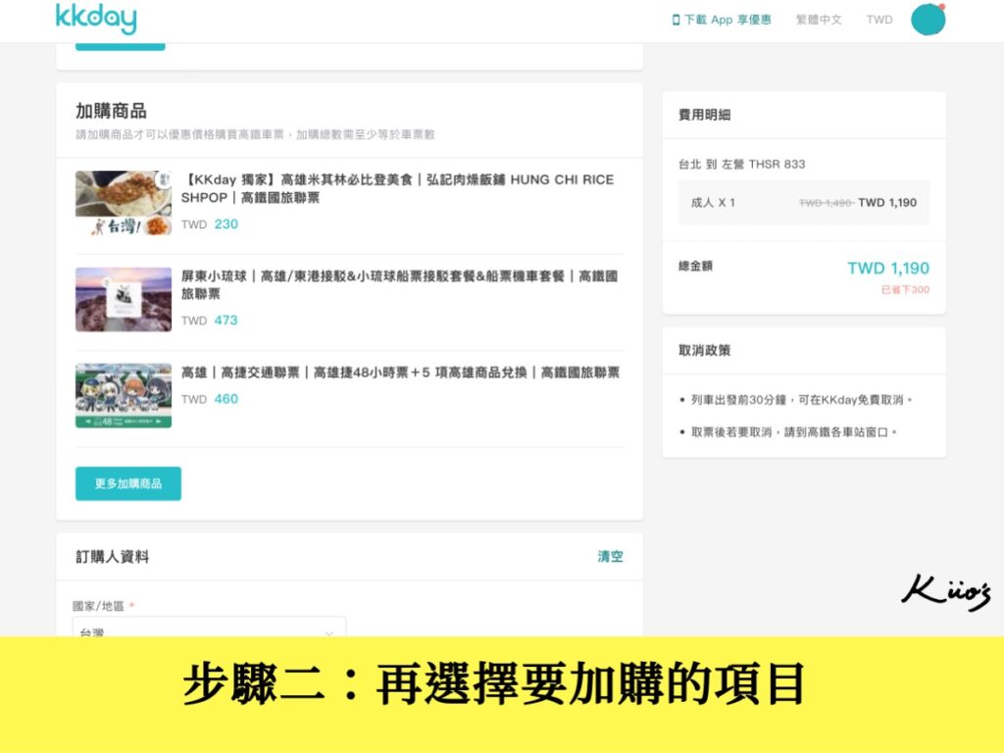Switch language via 繁體中文 selector
1004x753 pixels.
822,19
